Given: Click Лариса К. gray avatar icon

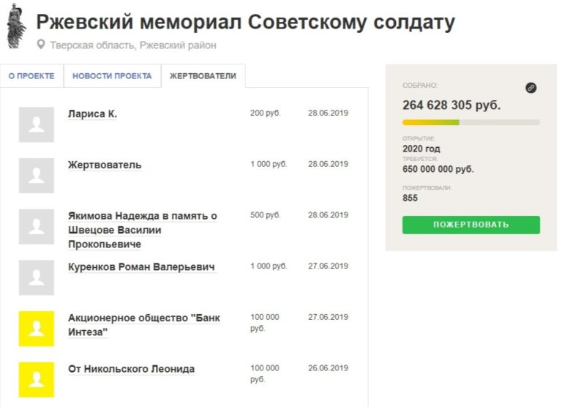Looking at the screenshot, I should click(x=37, y=124).
